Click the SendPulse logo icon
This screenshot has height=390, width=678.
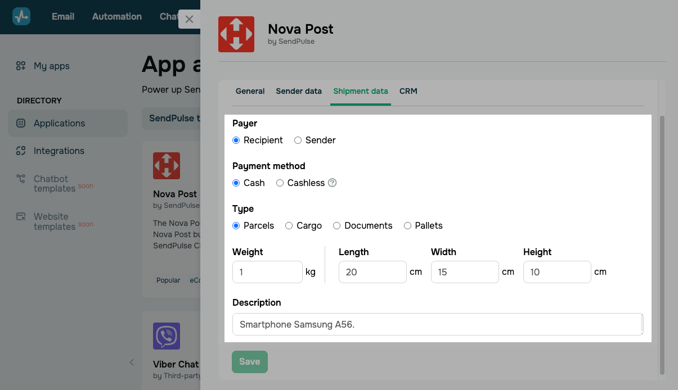[x=21, y=16]
